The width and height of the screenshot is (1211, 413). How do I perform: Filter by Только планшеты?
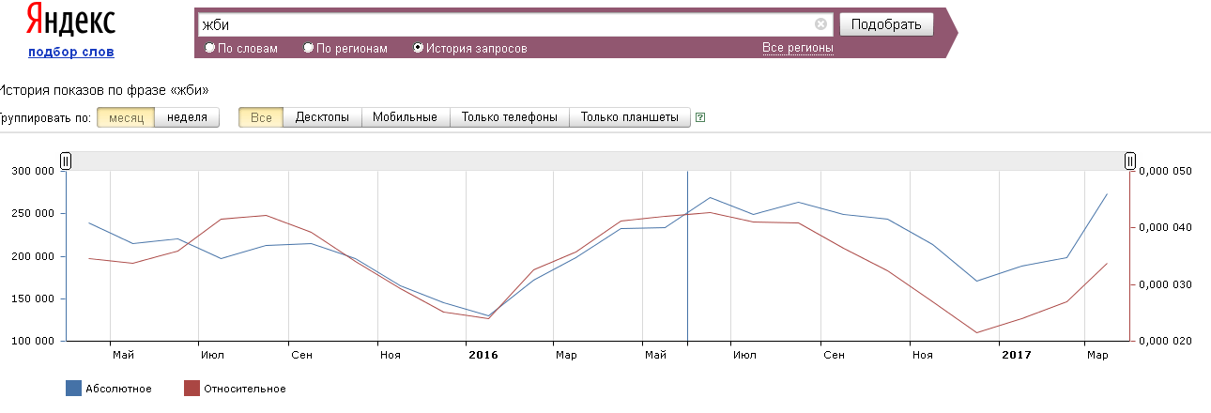[629, 117]
